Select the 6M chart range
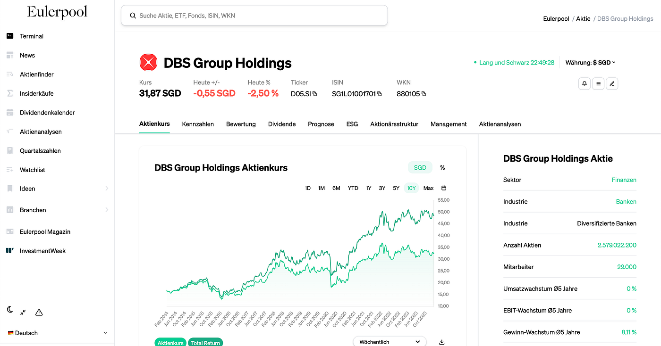 coord(336,188)
